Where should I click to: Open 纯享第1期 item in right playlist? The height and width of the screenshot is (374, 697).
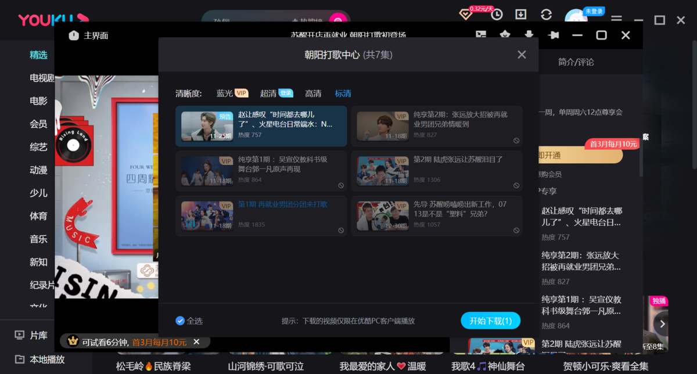(x=582, y=312)
